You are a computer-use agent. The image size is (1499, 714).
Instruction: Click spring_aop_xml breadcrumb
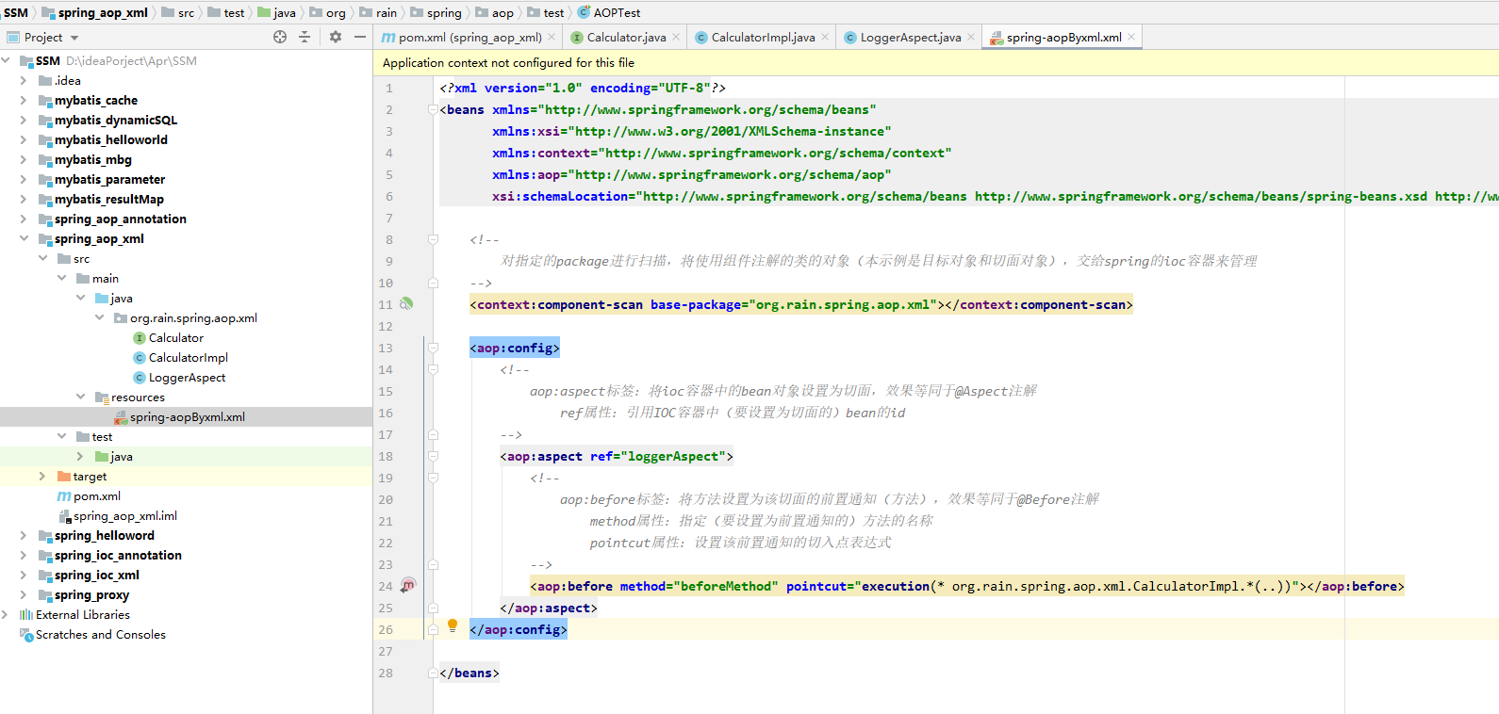(x=94, y=12)
